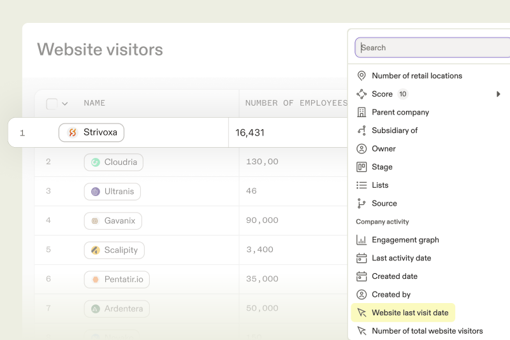Open the Pentatir.io company chip

[117, 280]
